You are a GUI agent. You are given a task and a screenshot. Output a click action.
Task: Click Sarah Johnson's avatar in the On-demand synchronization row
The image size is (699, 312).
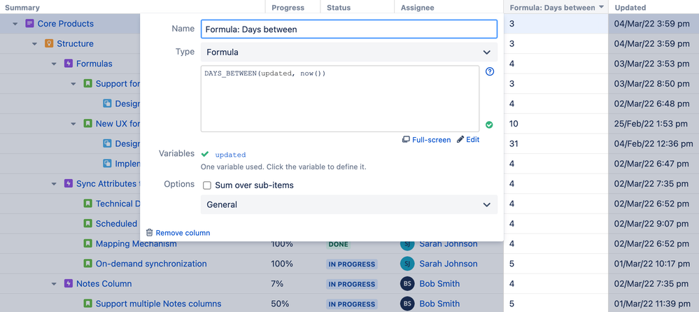pos(407,264)
